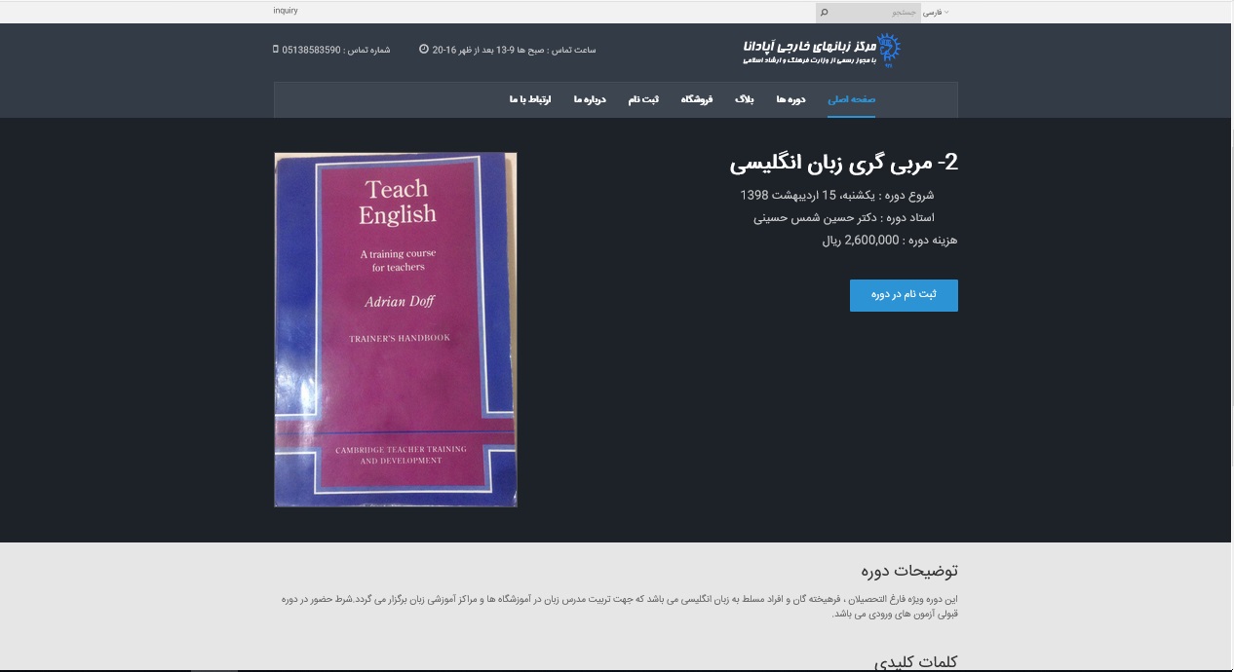Open the بلاگ menu item
The height and width of the screenshot is (672, 1234).
pos(744,99)
